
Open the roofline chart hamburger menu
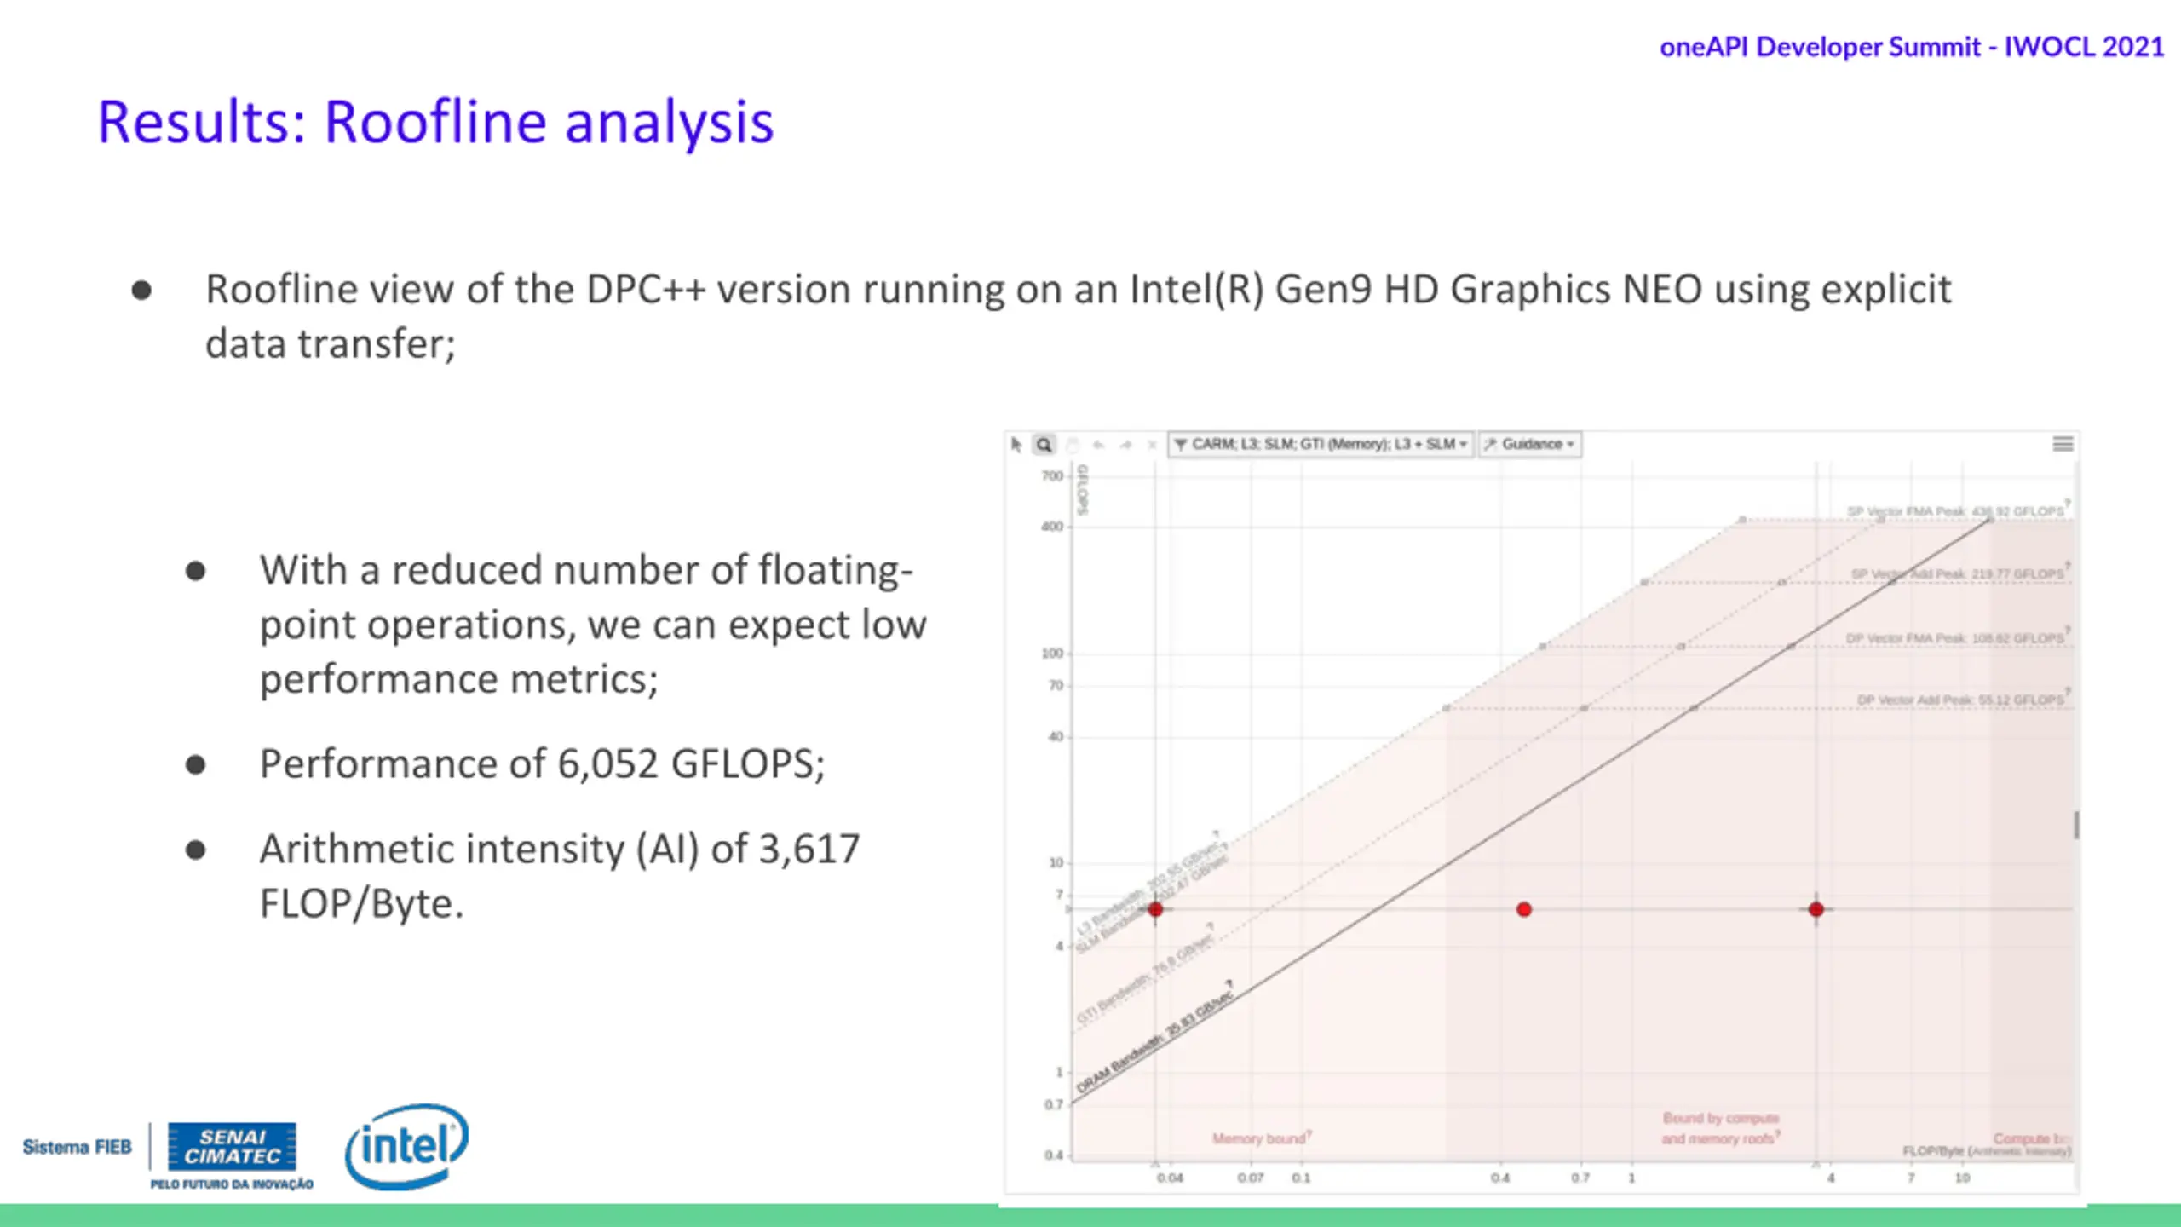[2063, 444]
